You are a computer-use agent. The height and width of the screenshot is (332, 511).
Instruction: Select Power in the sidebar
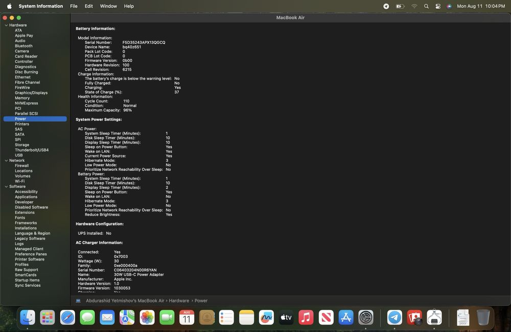click(35, 119)
